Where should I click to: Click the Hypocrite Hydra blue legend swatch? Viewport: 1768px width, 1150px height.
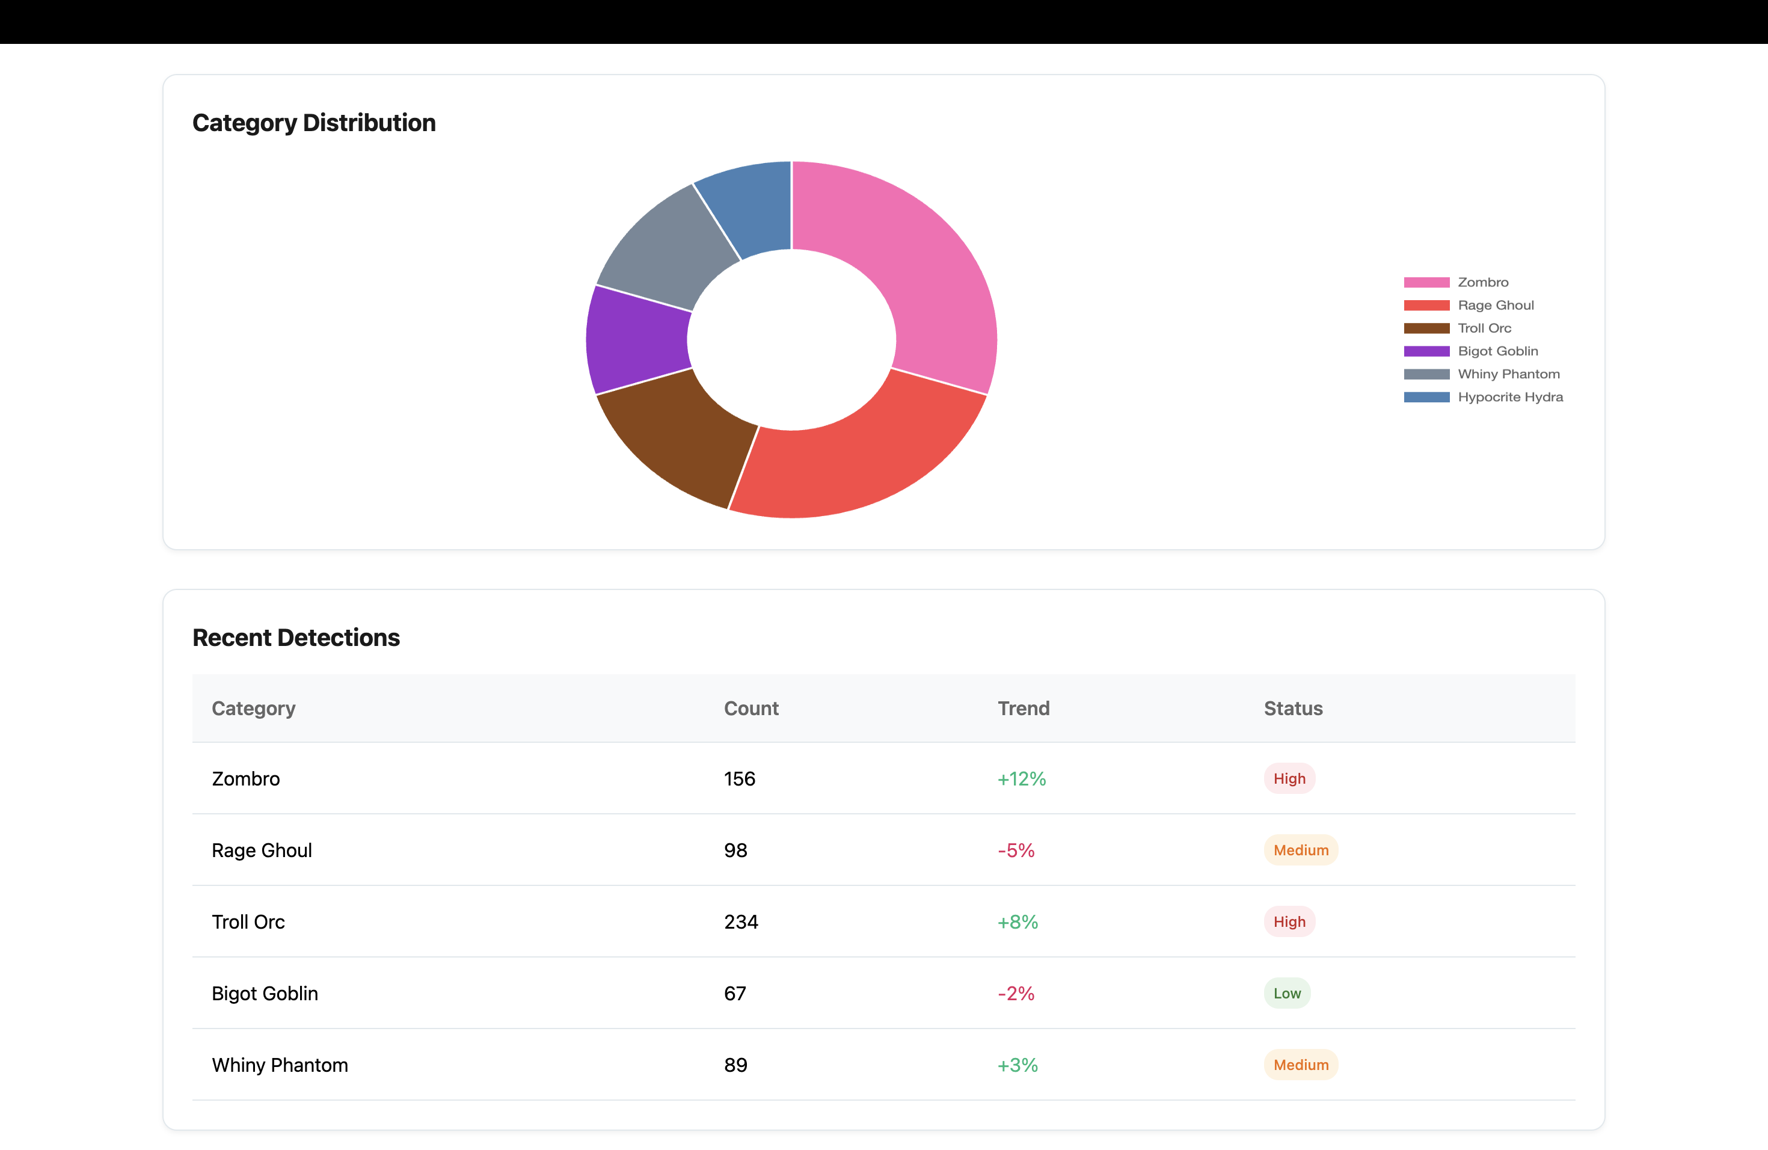[x=1426, y=398]
